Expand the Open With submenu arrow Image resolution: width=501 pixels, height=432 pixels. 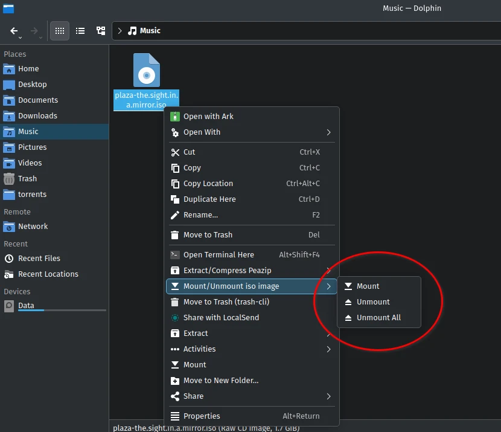point(328,132)
